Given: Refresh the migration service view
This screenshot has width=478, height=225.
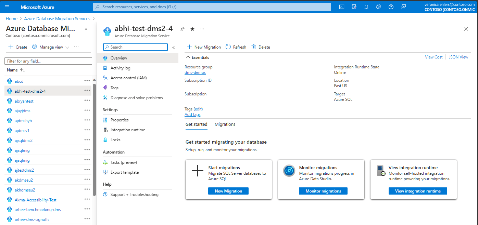Looking at the screenshot, I should [x=236, y=47].
